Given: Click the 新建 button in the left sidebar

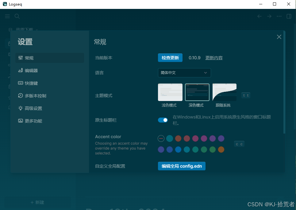Looking at the screenshot, I should click(x=37, y=202).
